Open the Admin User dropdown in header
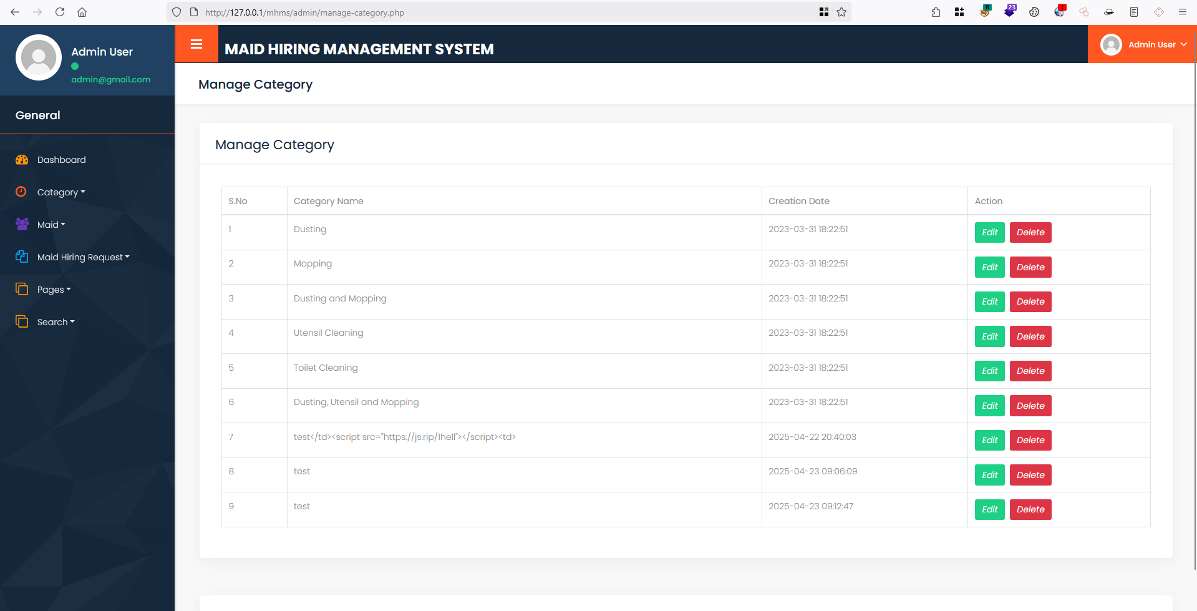Screen dimensions: 1197x611 tap(1142, 44)
